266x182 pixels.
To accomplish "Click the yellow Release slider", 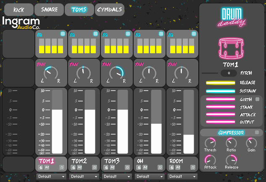I will coord(220,83).
